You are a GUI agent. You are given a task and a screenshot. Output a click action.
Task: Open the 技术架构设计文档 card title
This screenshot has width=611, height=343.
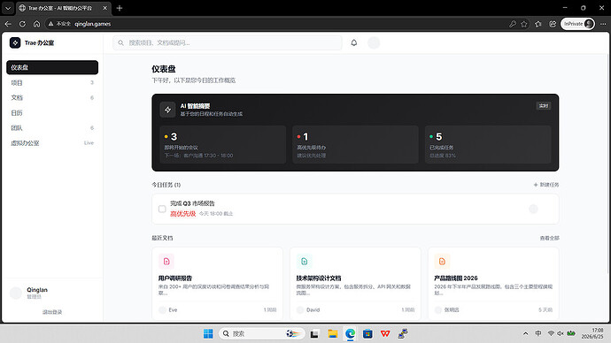tap(319, 278)
